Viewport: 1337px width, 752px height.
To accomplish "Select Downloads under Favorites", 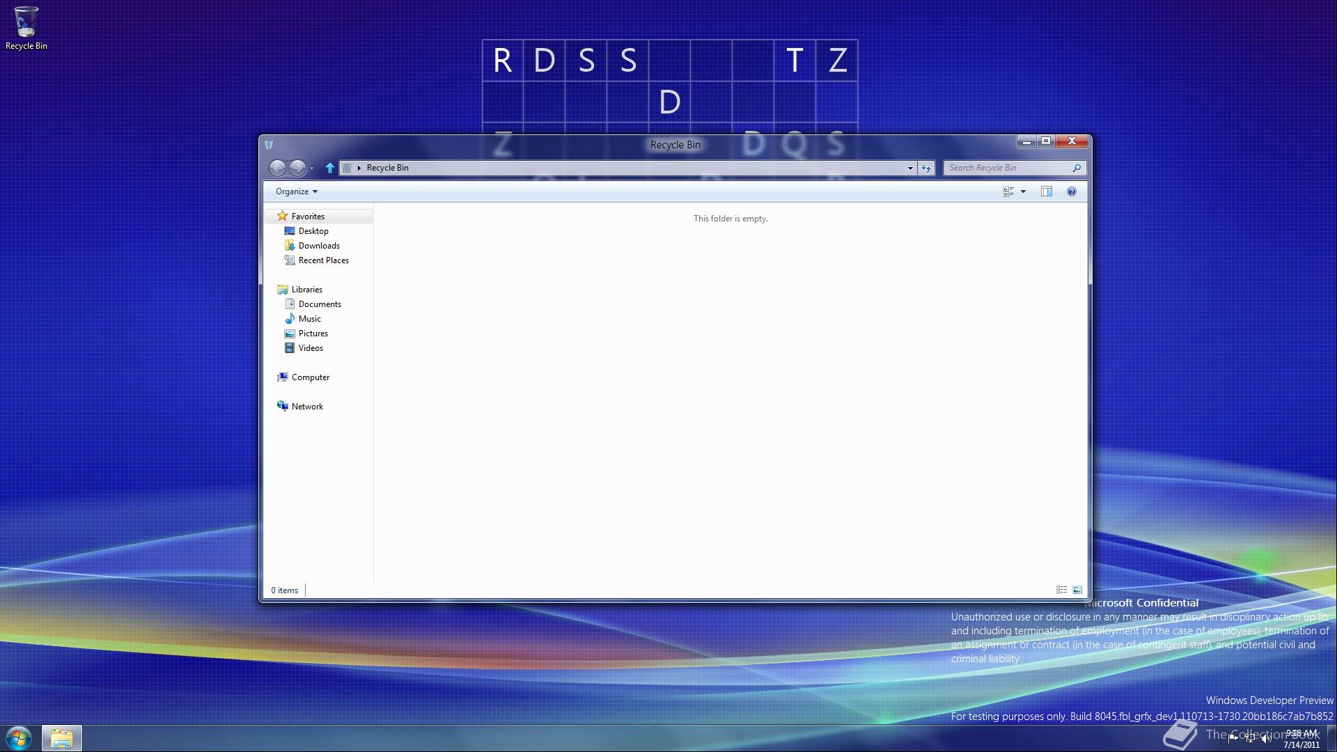I will coord(319,246).
